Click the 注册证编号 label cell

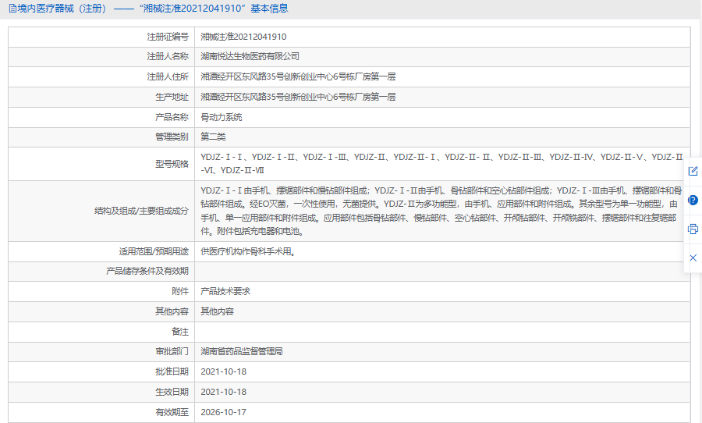[x=101, y=37]
